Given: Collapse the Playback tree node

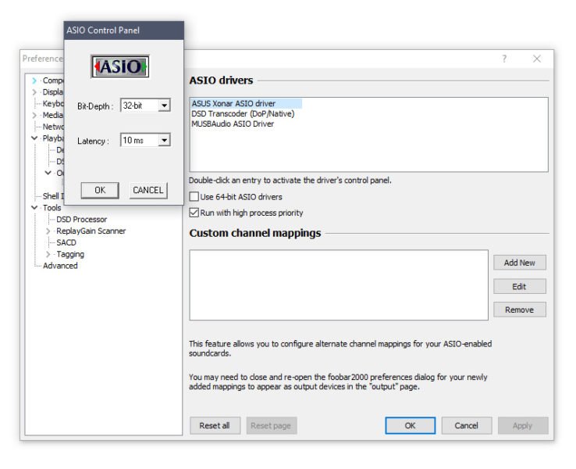Looking at the screenshot, I should tap(34, 138).
